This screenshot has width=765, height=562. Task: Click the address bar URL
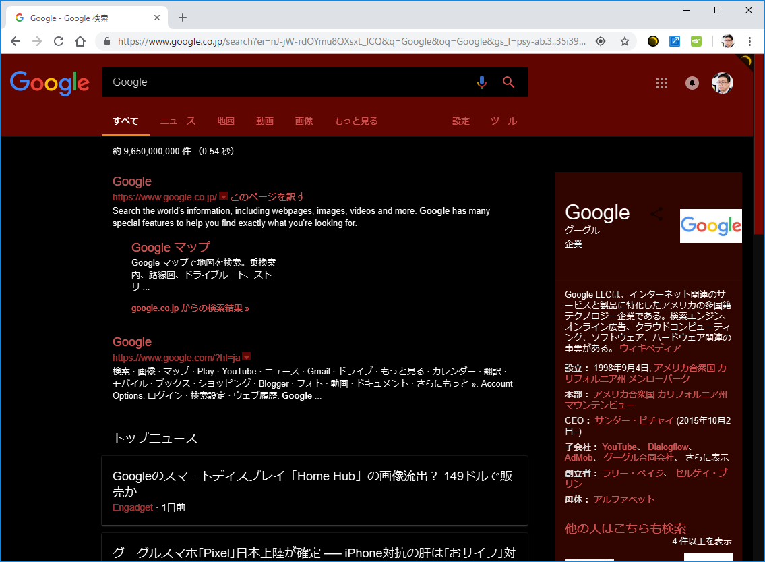pyautogui.click(x=351, y=42)
